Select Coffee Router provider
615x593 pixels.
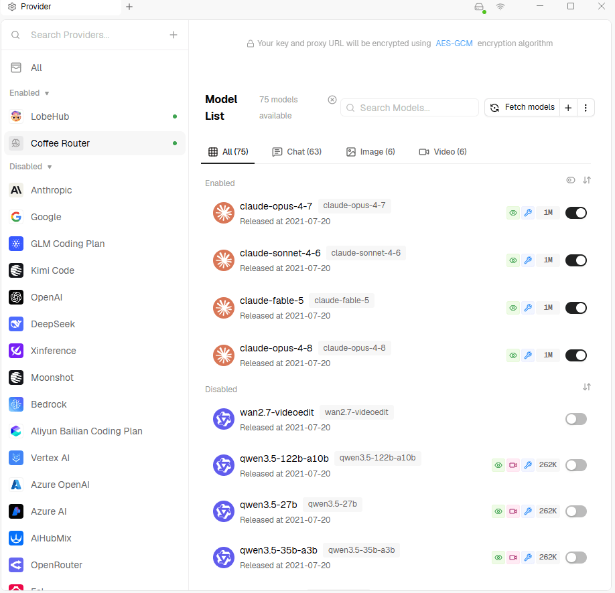click(94, 143)
